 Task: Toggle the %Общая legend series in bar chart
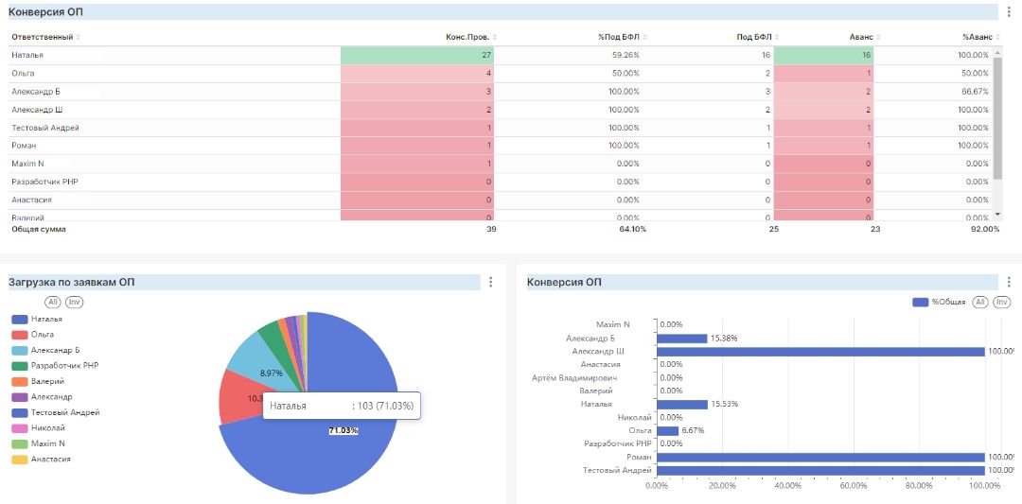click(x=940, y=303)
